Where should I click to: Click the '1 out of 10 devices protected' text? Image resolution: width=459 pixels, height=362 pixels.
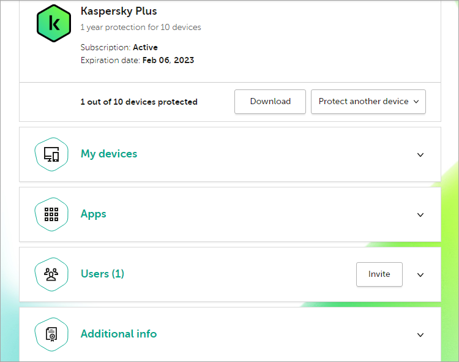tap(139, 102)
